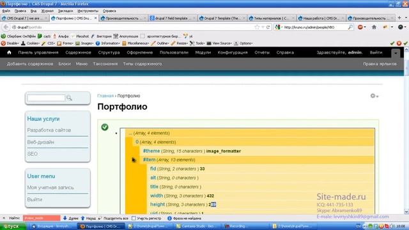This screenshot has height=230, width=409.
Task: Find previous with Назад arrow
Action: tap(88, 218)
